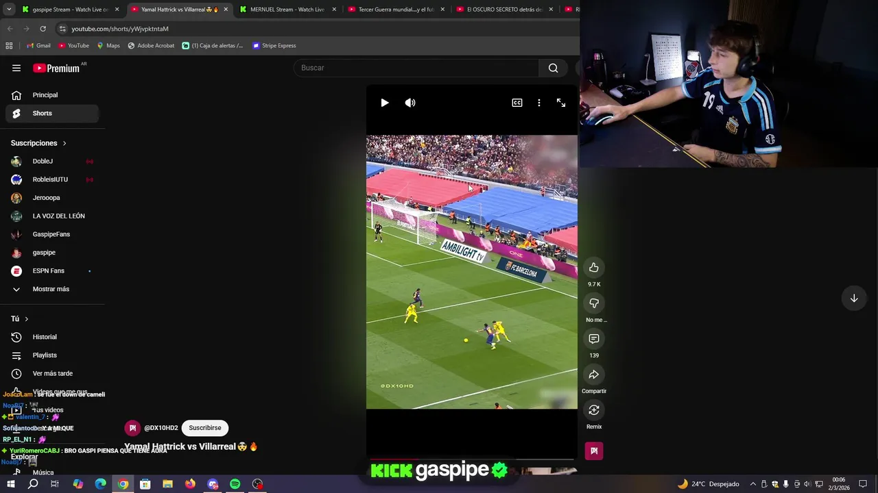Open the Maps bookmark

(108, 46)
